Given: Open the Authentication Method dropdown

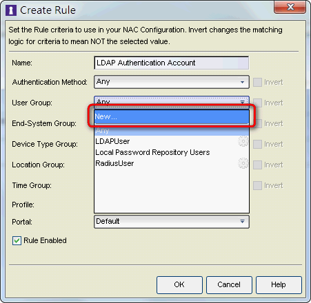Looking at the screenshot, I should click(172, 82).
